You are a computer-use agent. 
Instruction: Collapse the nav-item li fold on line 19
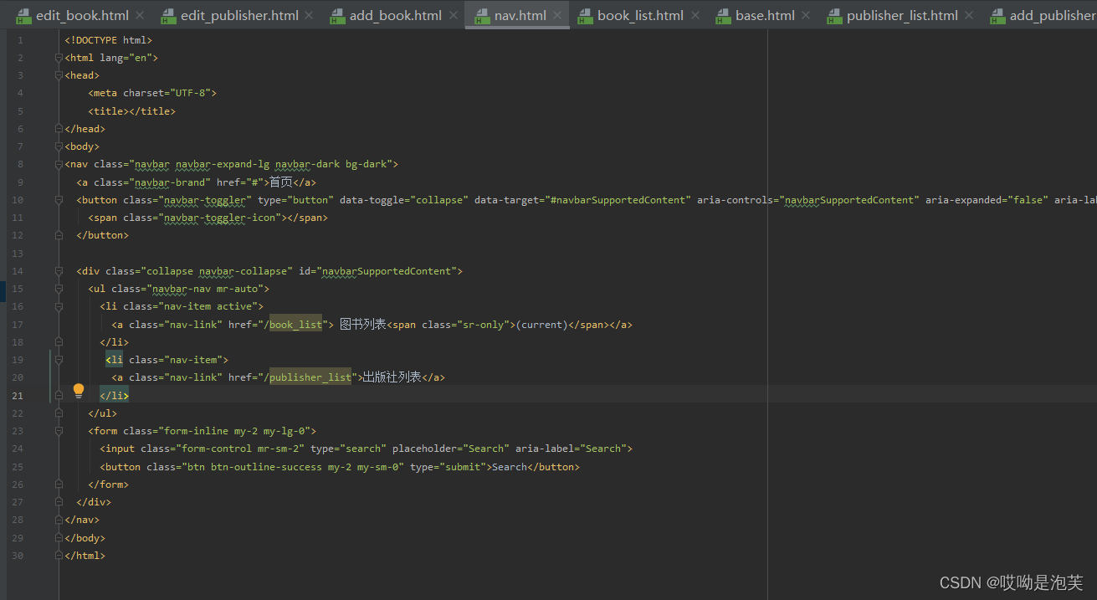tap(59, 360)
